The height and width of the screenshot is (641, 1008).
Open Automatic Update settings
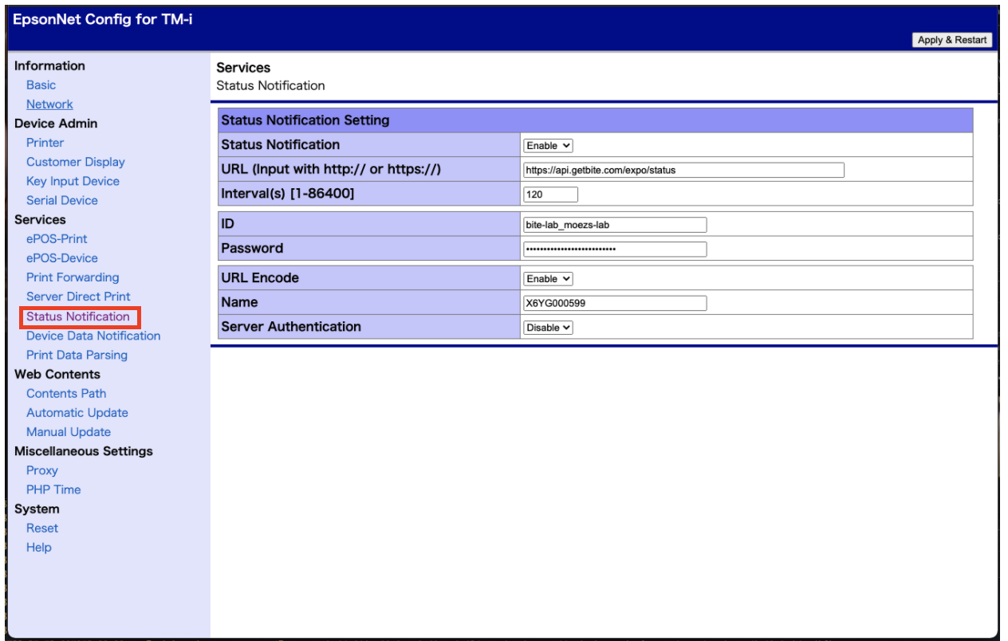click(77, 412)
